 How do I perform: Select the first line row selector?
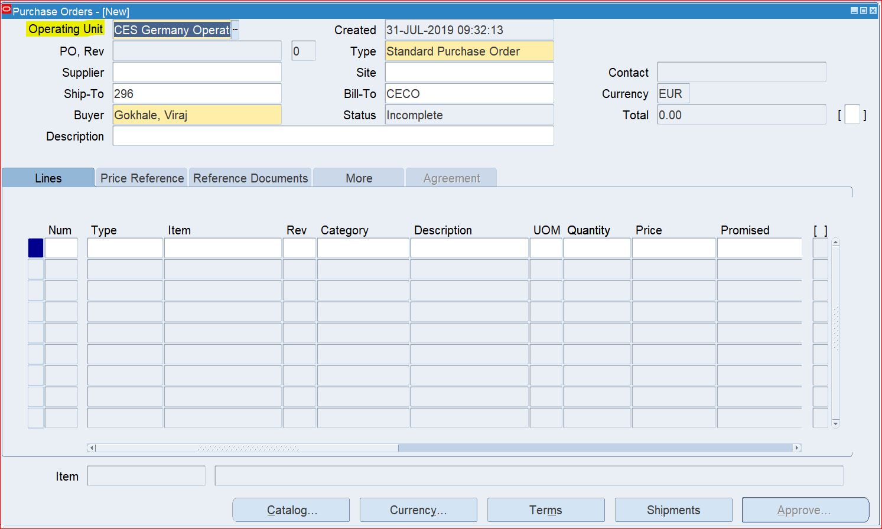35,247
